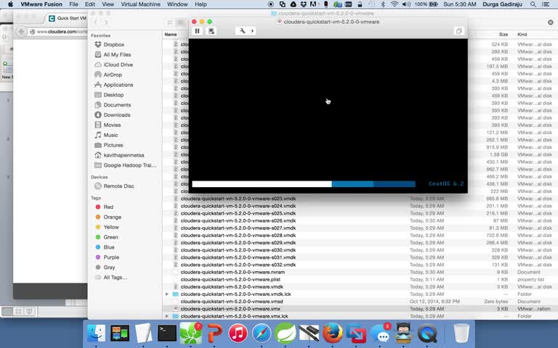The width and height of the screenshot is (558, 348).
Task: Open the File menu
Action: [73, 4]
